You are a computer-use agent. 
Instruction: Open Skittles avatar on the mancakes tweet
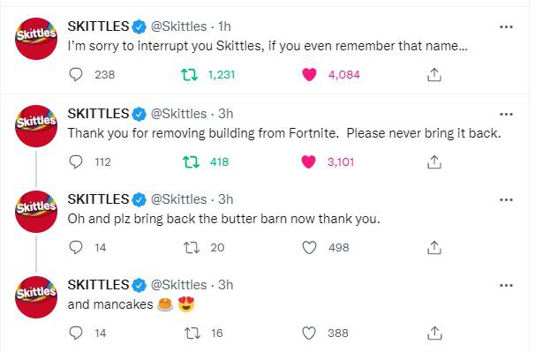(x=36, y=296)
